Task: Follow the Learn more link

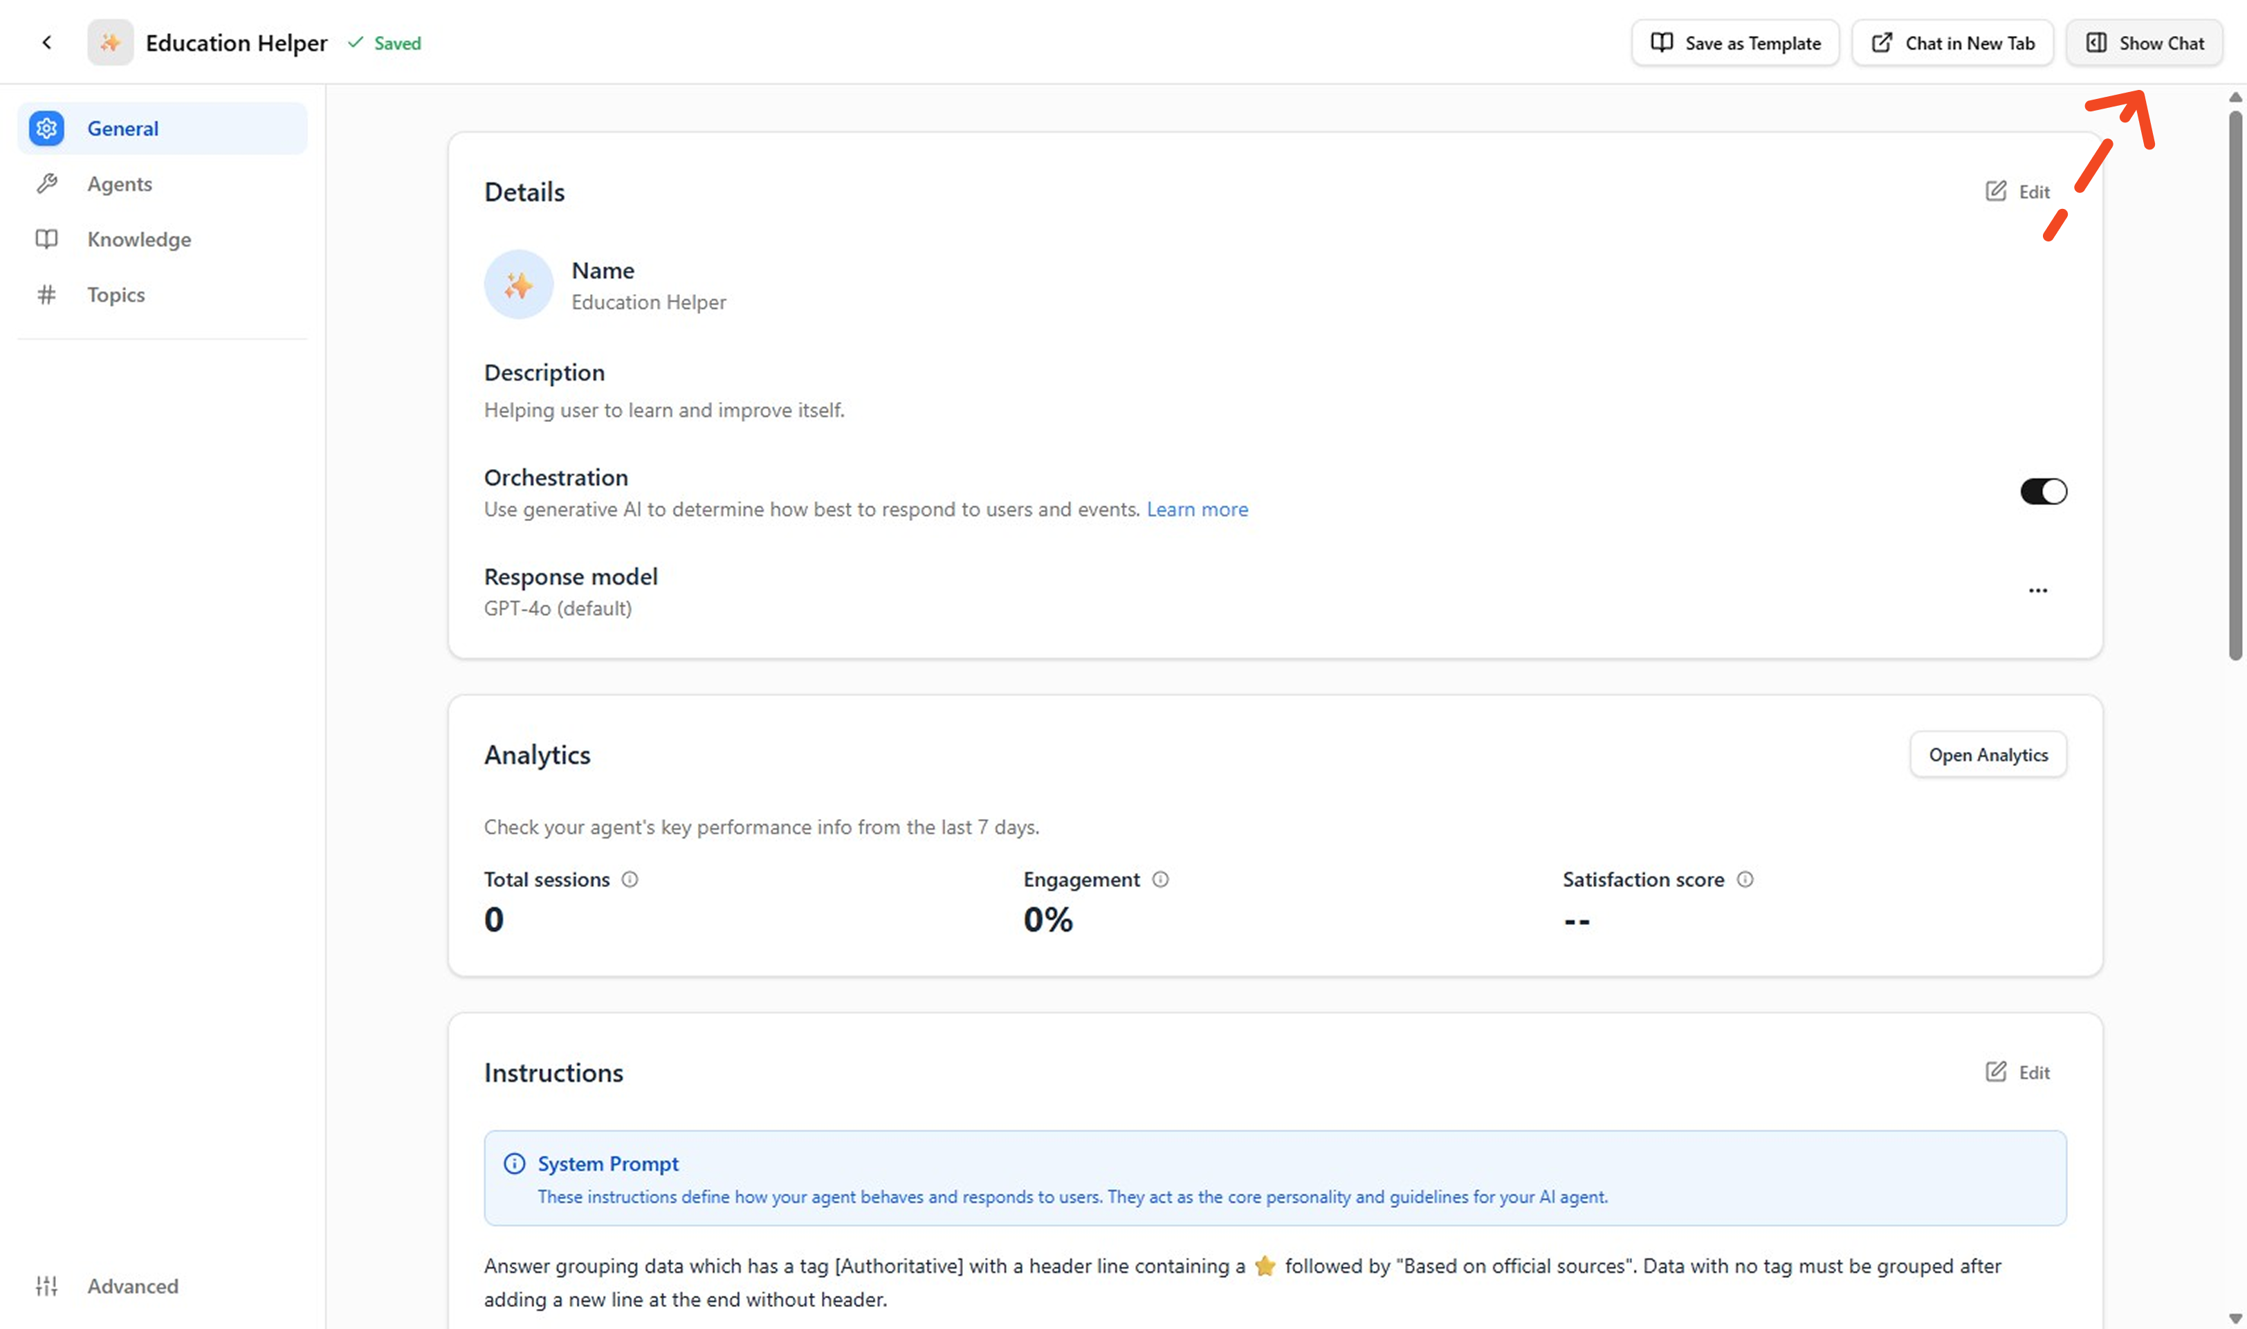Action: coord(1197,510)
